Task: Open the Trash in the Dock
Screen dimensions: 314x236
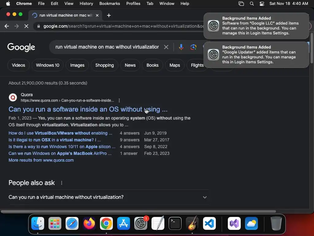Action: [x=276, y=223]
